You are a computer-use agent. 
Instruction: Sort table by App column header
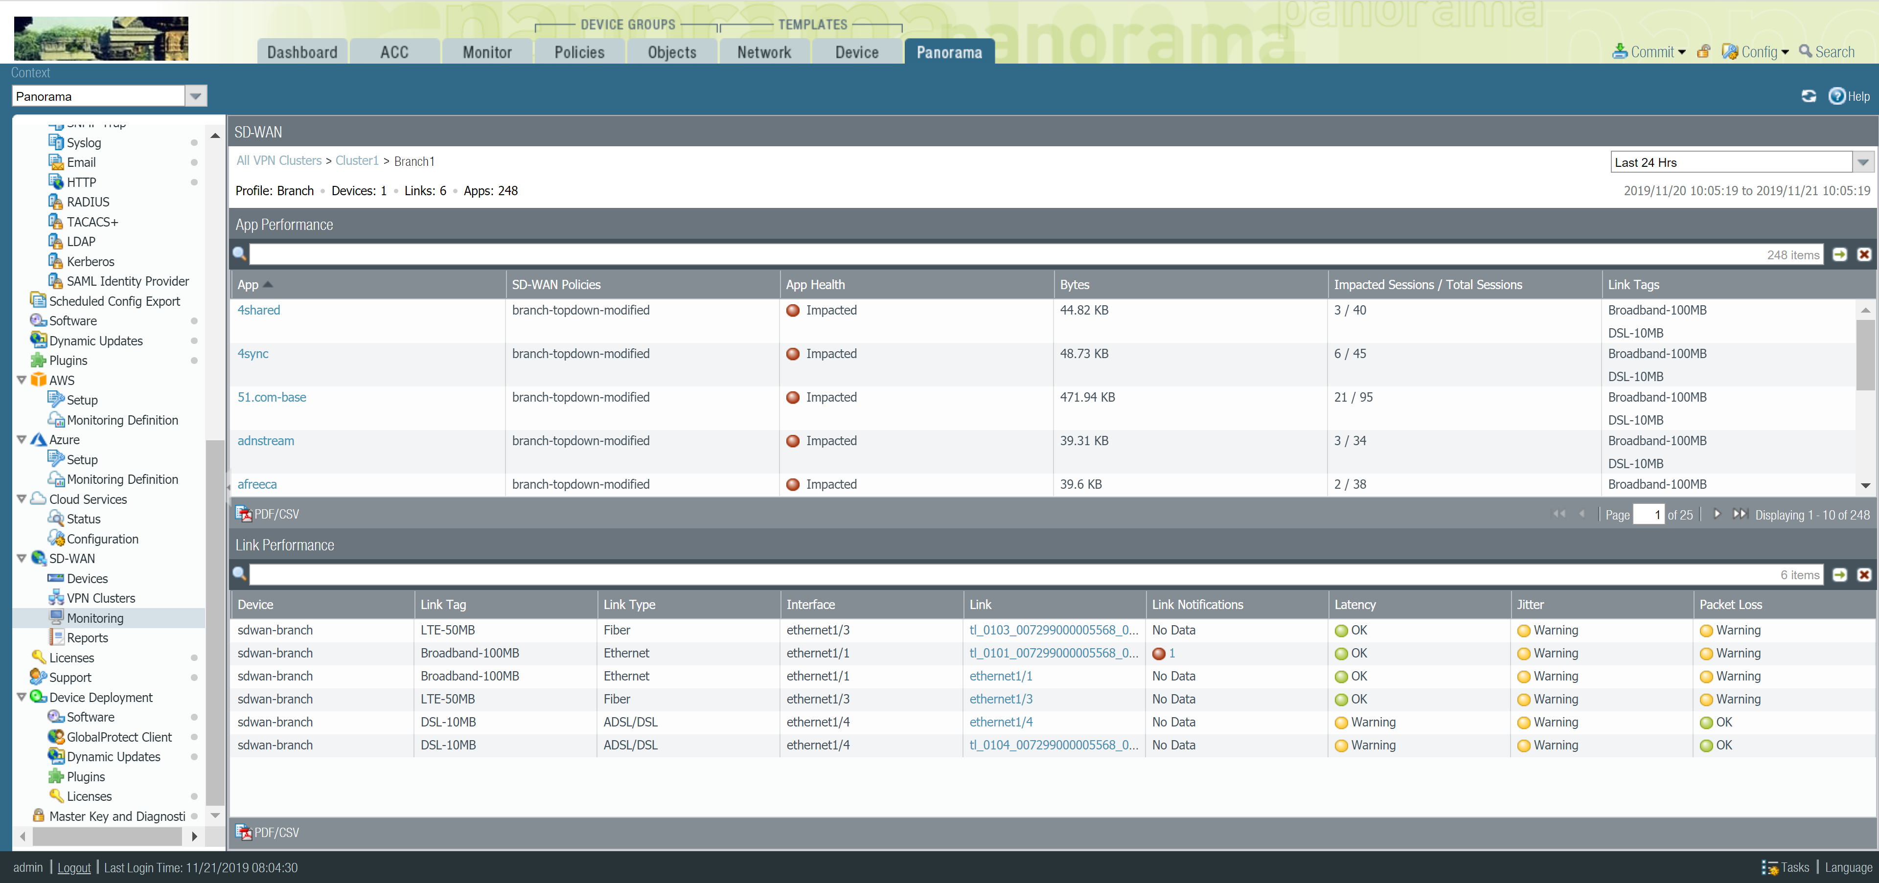[x=248, y=284]
